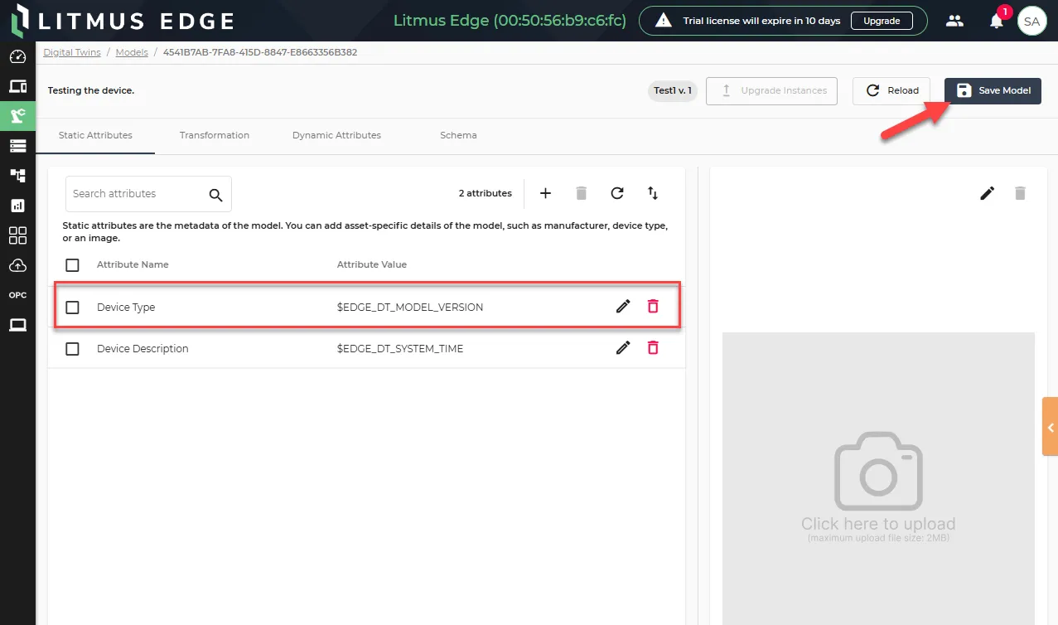Switch to the Static Attributes tab
The height and width of the screenshot is (625, 1058).
(x=95, y=136)
